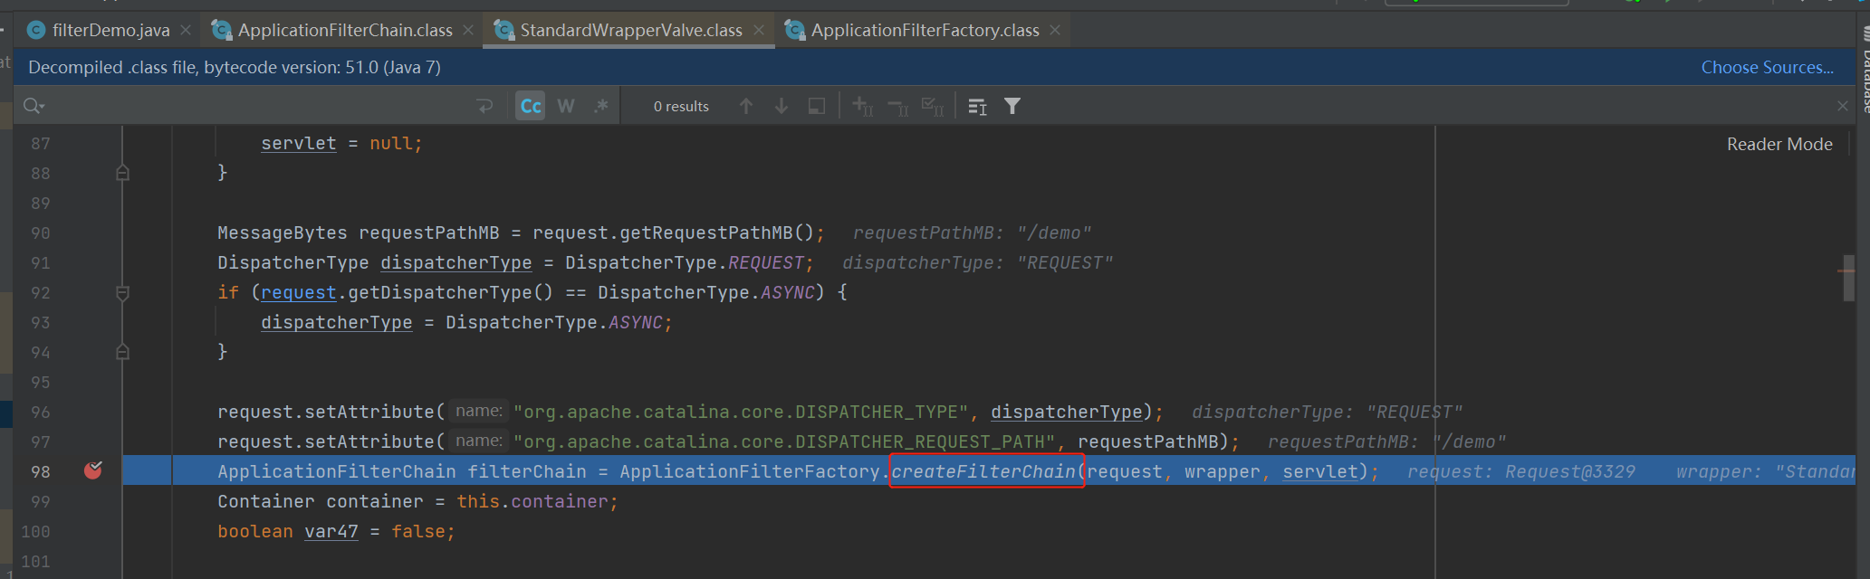Click fold end marker at line 88
The height and width of the screenshot is (579, 1870).
click(x=123, y=173)
